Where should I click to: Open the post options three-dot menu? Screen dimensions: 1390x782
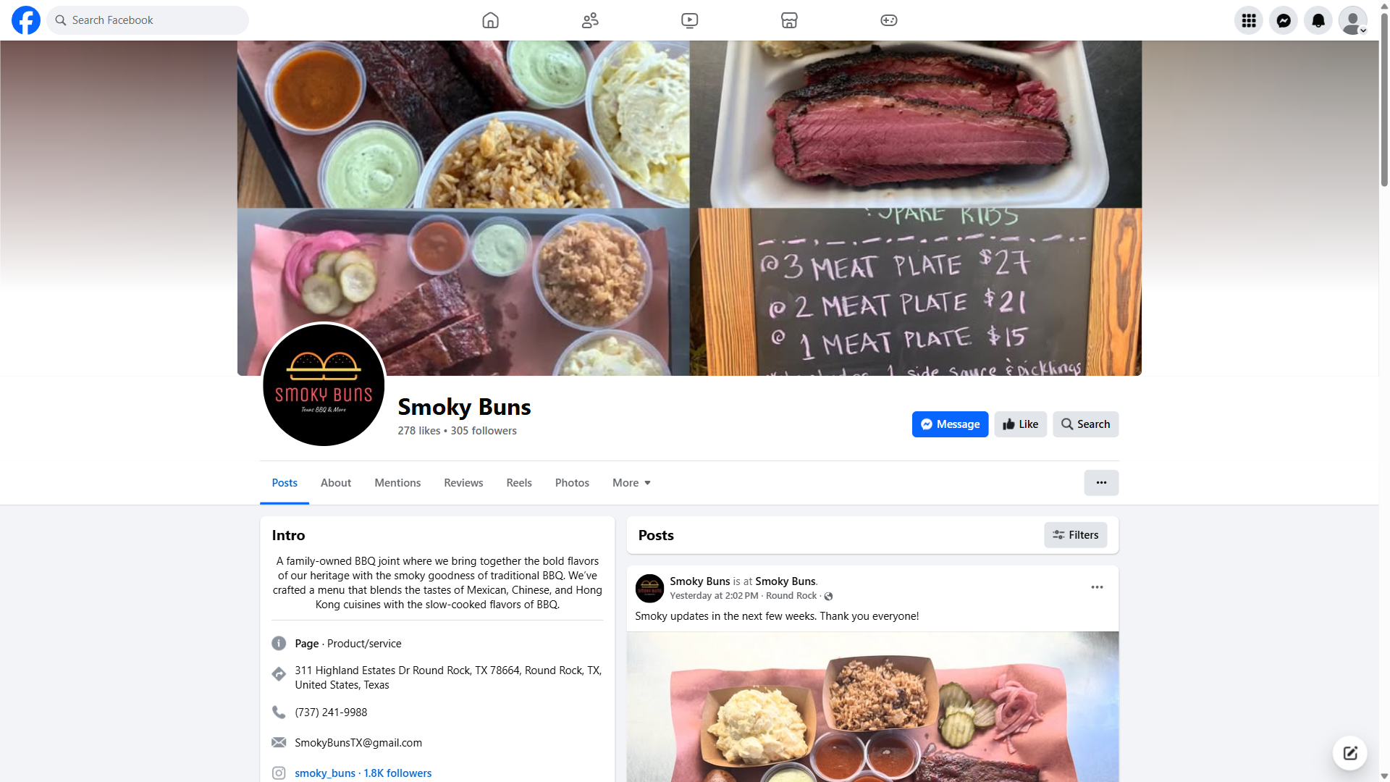pyautogui.click(x=1097, y=587)
